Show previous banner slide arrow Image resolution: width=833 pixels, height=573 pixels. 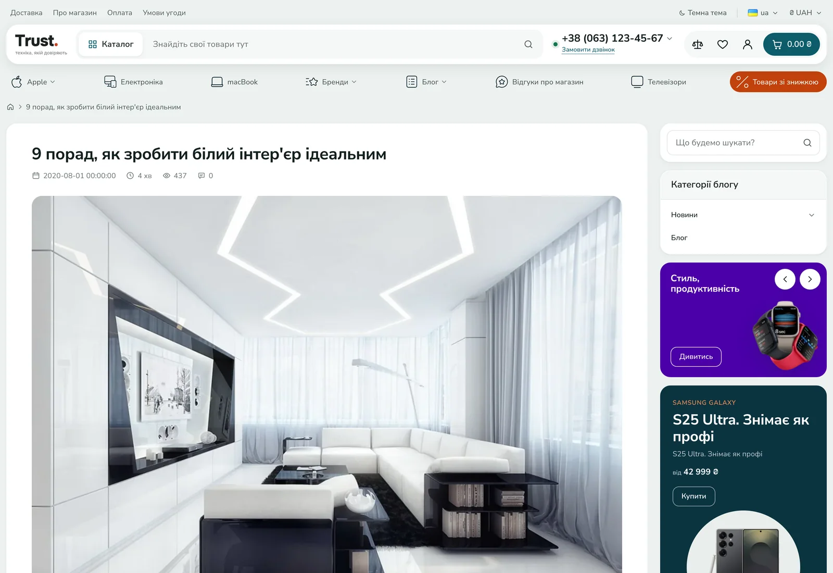[785, 279]
